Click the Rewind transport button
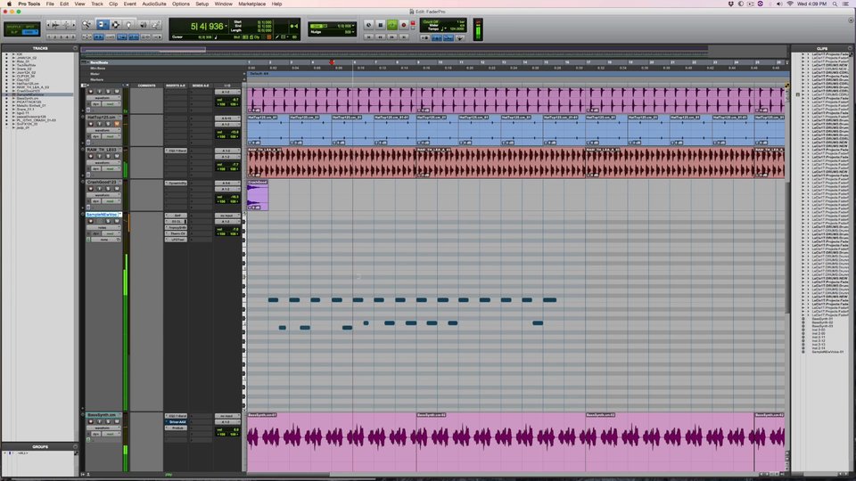856x481 pixels. coord(381,37)
